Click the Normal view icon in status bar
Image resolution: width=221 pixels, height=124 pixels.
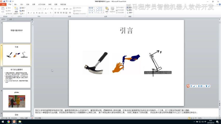tap(189, 118)
